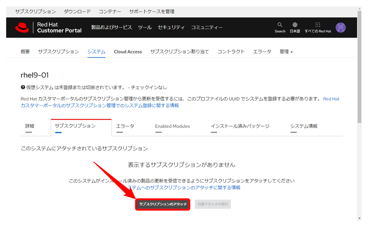Viewport: 368px width, 227px height.
Task: Click the サブスクリプションのアタッチ button
Action: (163, 204)
